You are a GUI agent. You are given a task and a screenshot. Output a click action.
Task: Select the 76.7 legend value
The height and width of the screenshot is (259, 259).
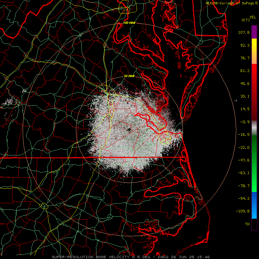(245, 58)
